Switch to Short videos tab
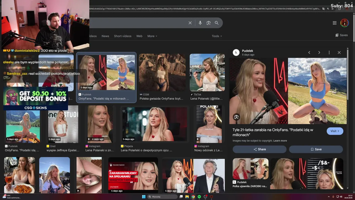355x200 pixels. (123, 36)
